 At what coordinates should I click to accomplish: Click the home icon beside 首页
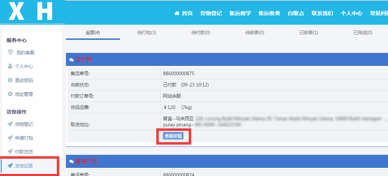177,13
